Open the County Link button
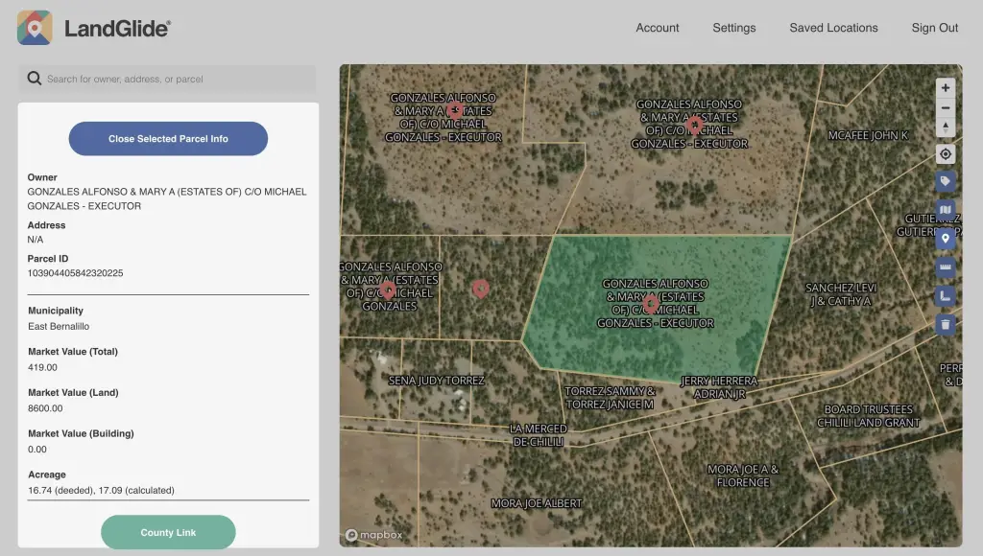The height and width of the screenshot is (556, 983). 168,532
